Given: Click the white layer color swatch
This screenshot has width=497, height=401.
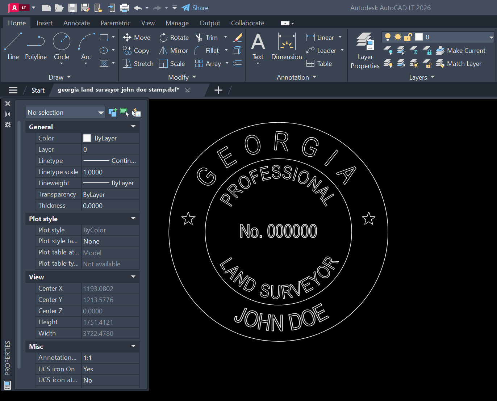Looking at the screenshot, I should pos(419,37).
